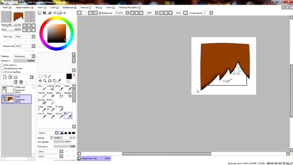The height and width of the screenshot is (165, 293).
Task: Toggle the Выбранное selection checkbox in toolbar
Action: pos(100,13)
